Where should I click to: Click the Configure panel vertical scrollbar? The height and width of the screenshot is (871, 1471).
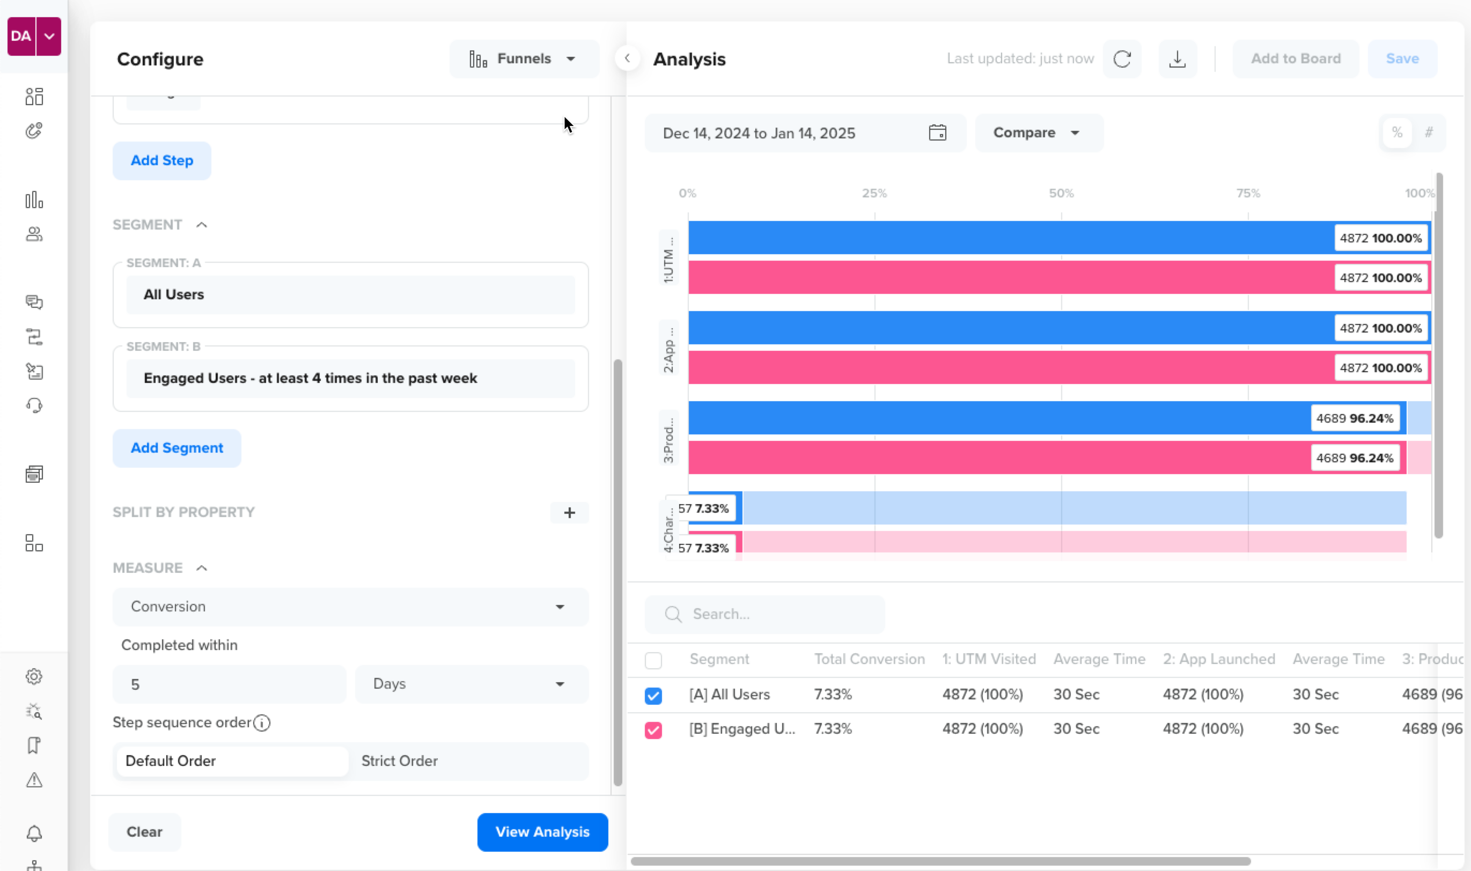tap(617, 572)
